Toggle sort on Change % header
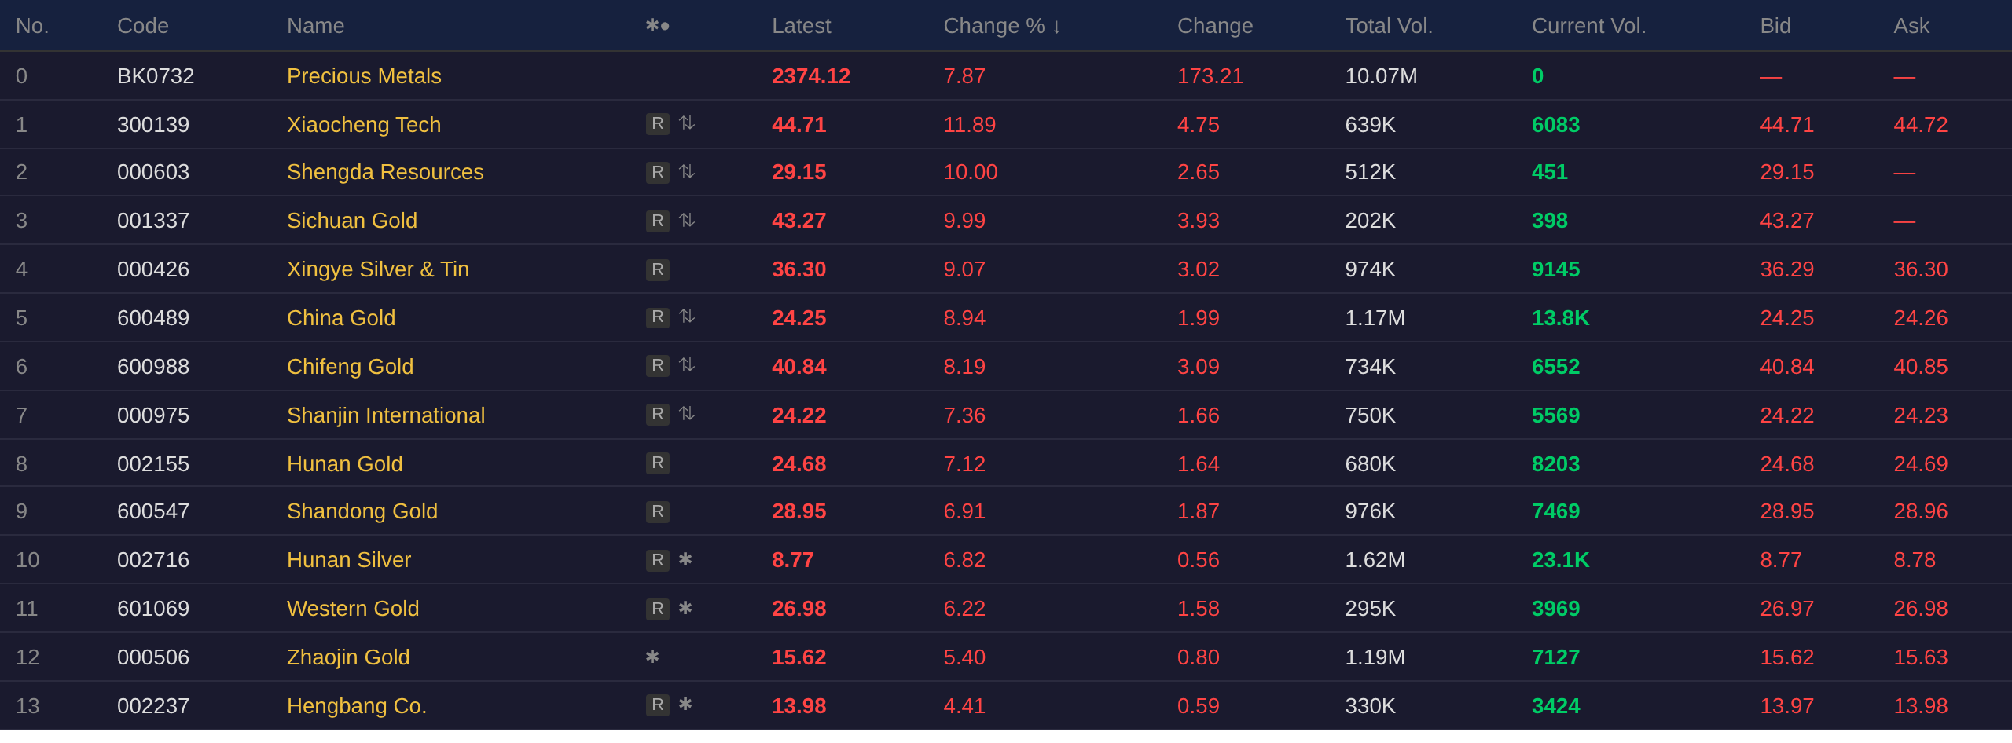This screenshot has height=743, width=2012. [x=1002, y=26]
